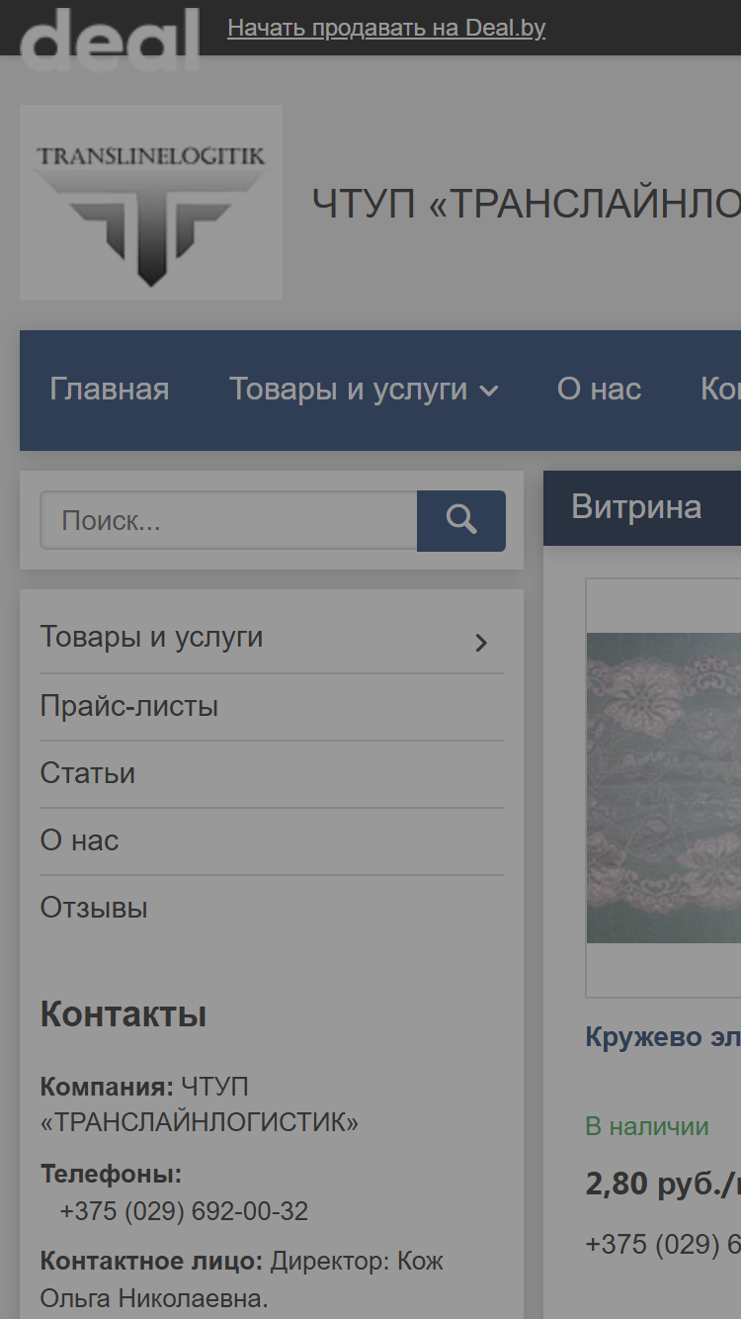This screenshot has width=741, height=1319.
Task: Go to Главная in navigation bar
Action: point(110,390)
